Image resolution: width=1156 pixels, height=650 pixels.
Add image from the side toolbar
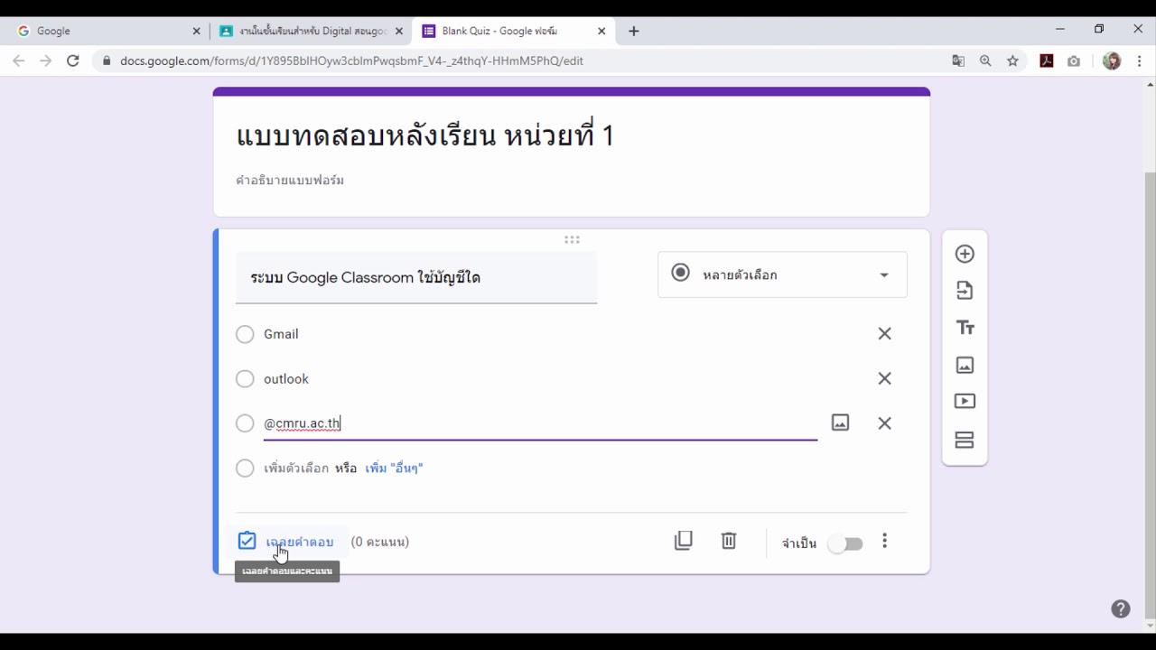tap(965, 365)
